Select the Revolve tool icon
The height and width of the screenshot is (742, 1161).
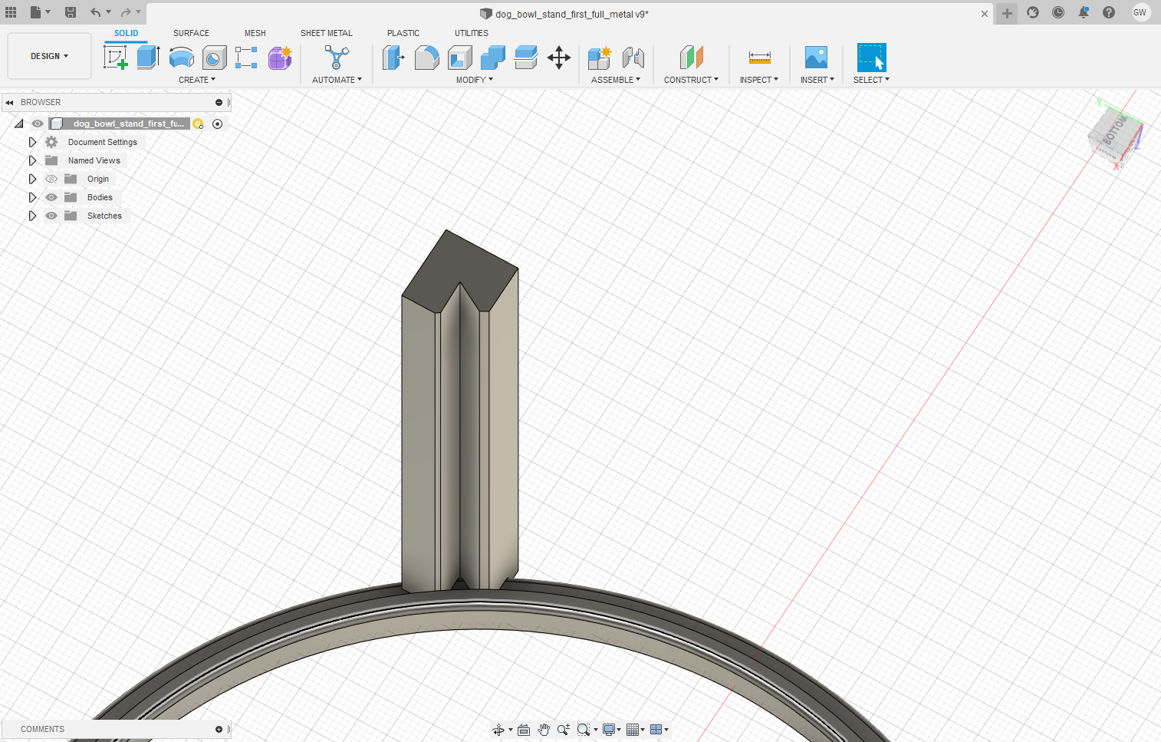182,58
